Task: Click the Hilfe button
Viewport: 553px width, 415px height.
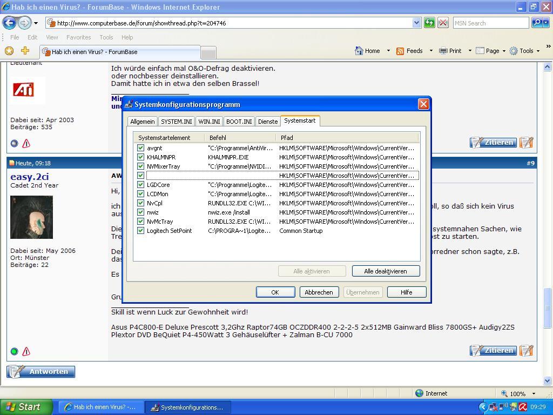Action: click(407, 292)
